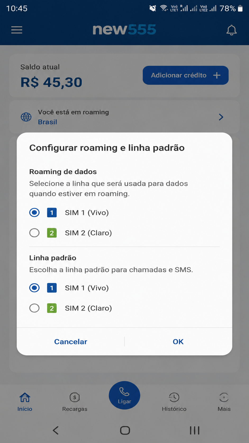Viewport: 249px width, 443px height.
Task: Tap the Ligar phone call button
Action: 124,395
